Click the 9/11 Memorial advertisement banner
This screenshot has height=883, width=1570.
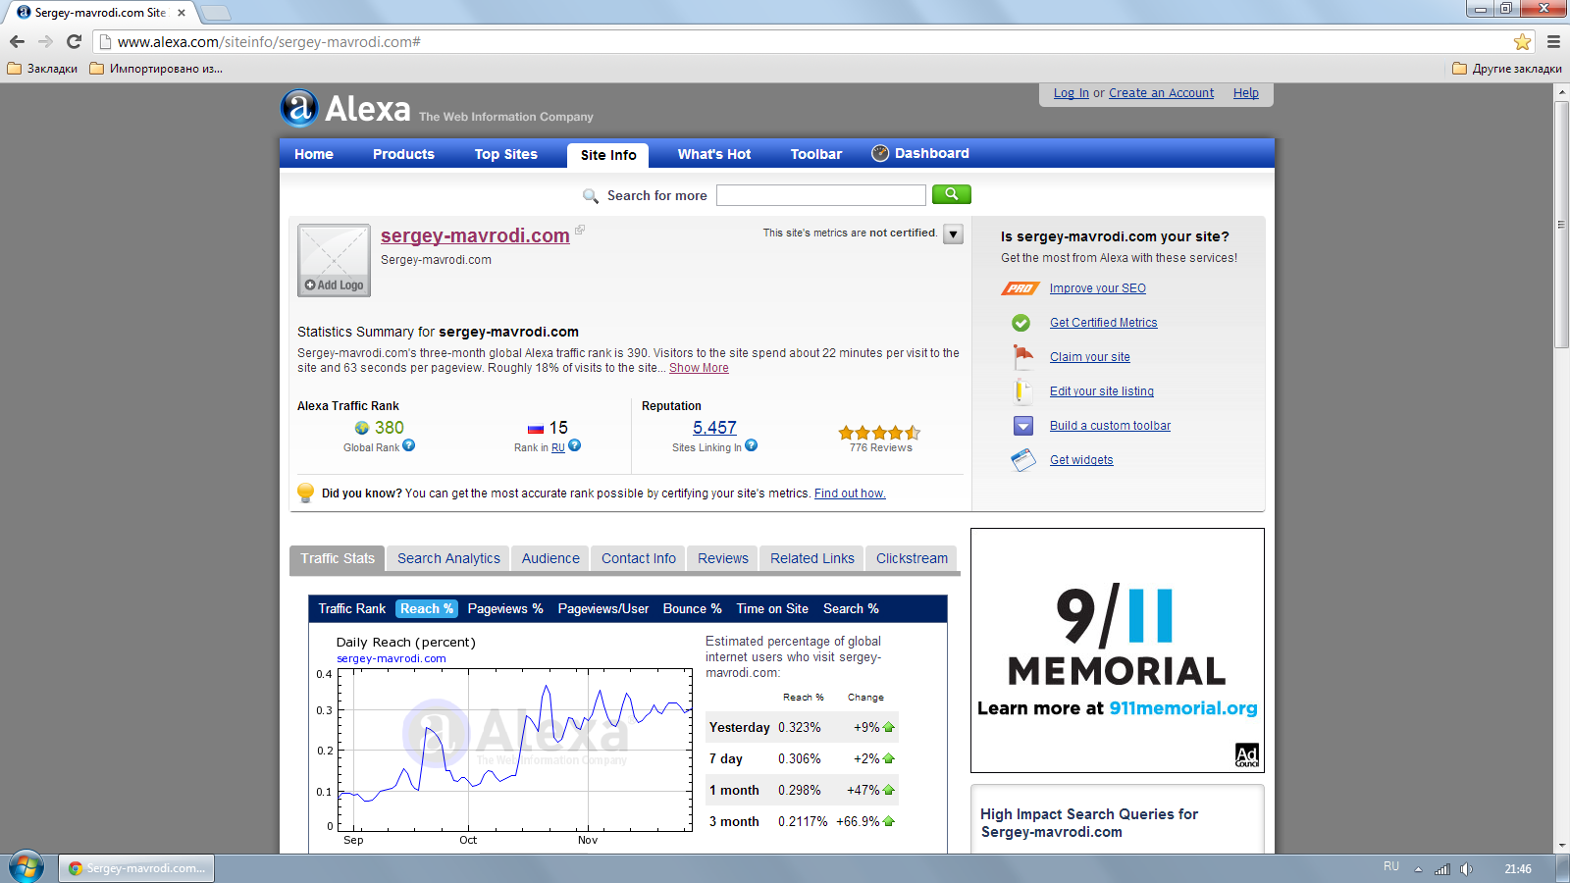point(1118,650)
